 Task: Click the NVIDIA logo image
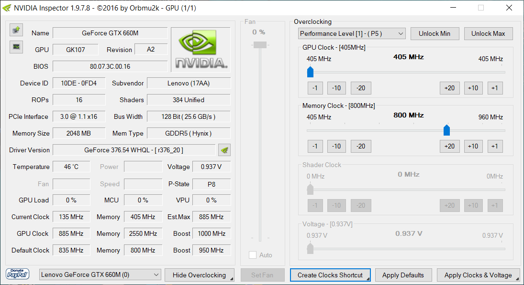201,50
